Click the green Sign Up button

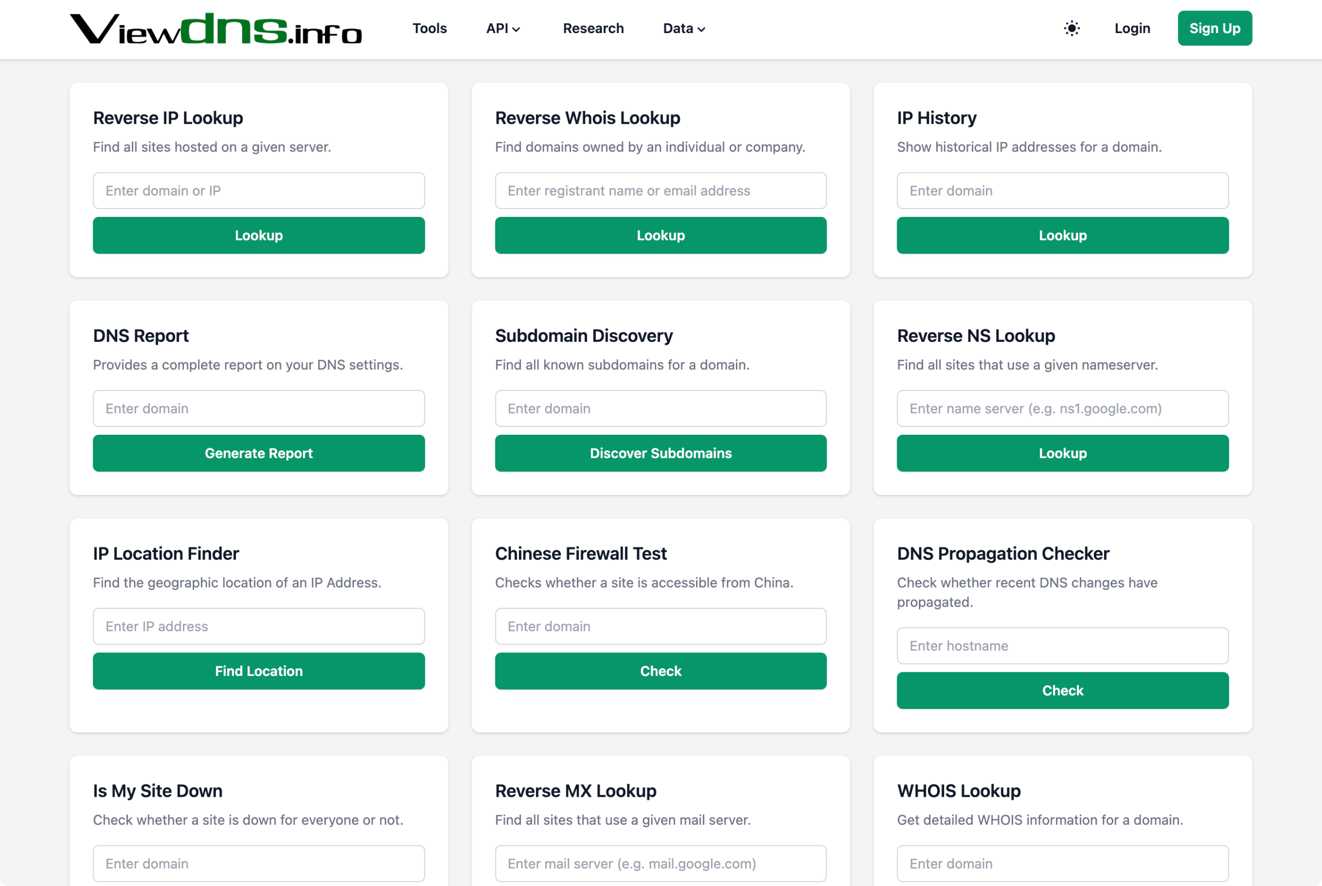coord(1215,28)
